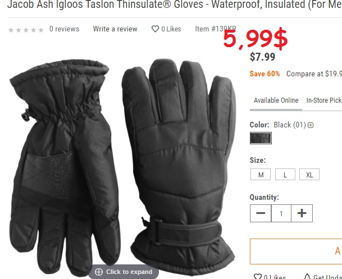The width and height of the screenshot is (342, 279).
Task: Switch to the In-Store Pickup tab
Action: coord(324,100)
